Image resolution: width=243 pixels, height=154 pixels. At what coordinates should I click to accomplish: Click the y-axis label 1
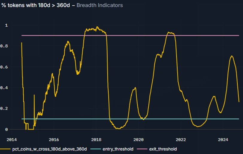click(x=6, y=25)
